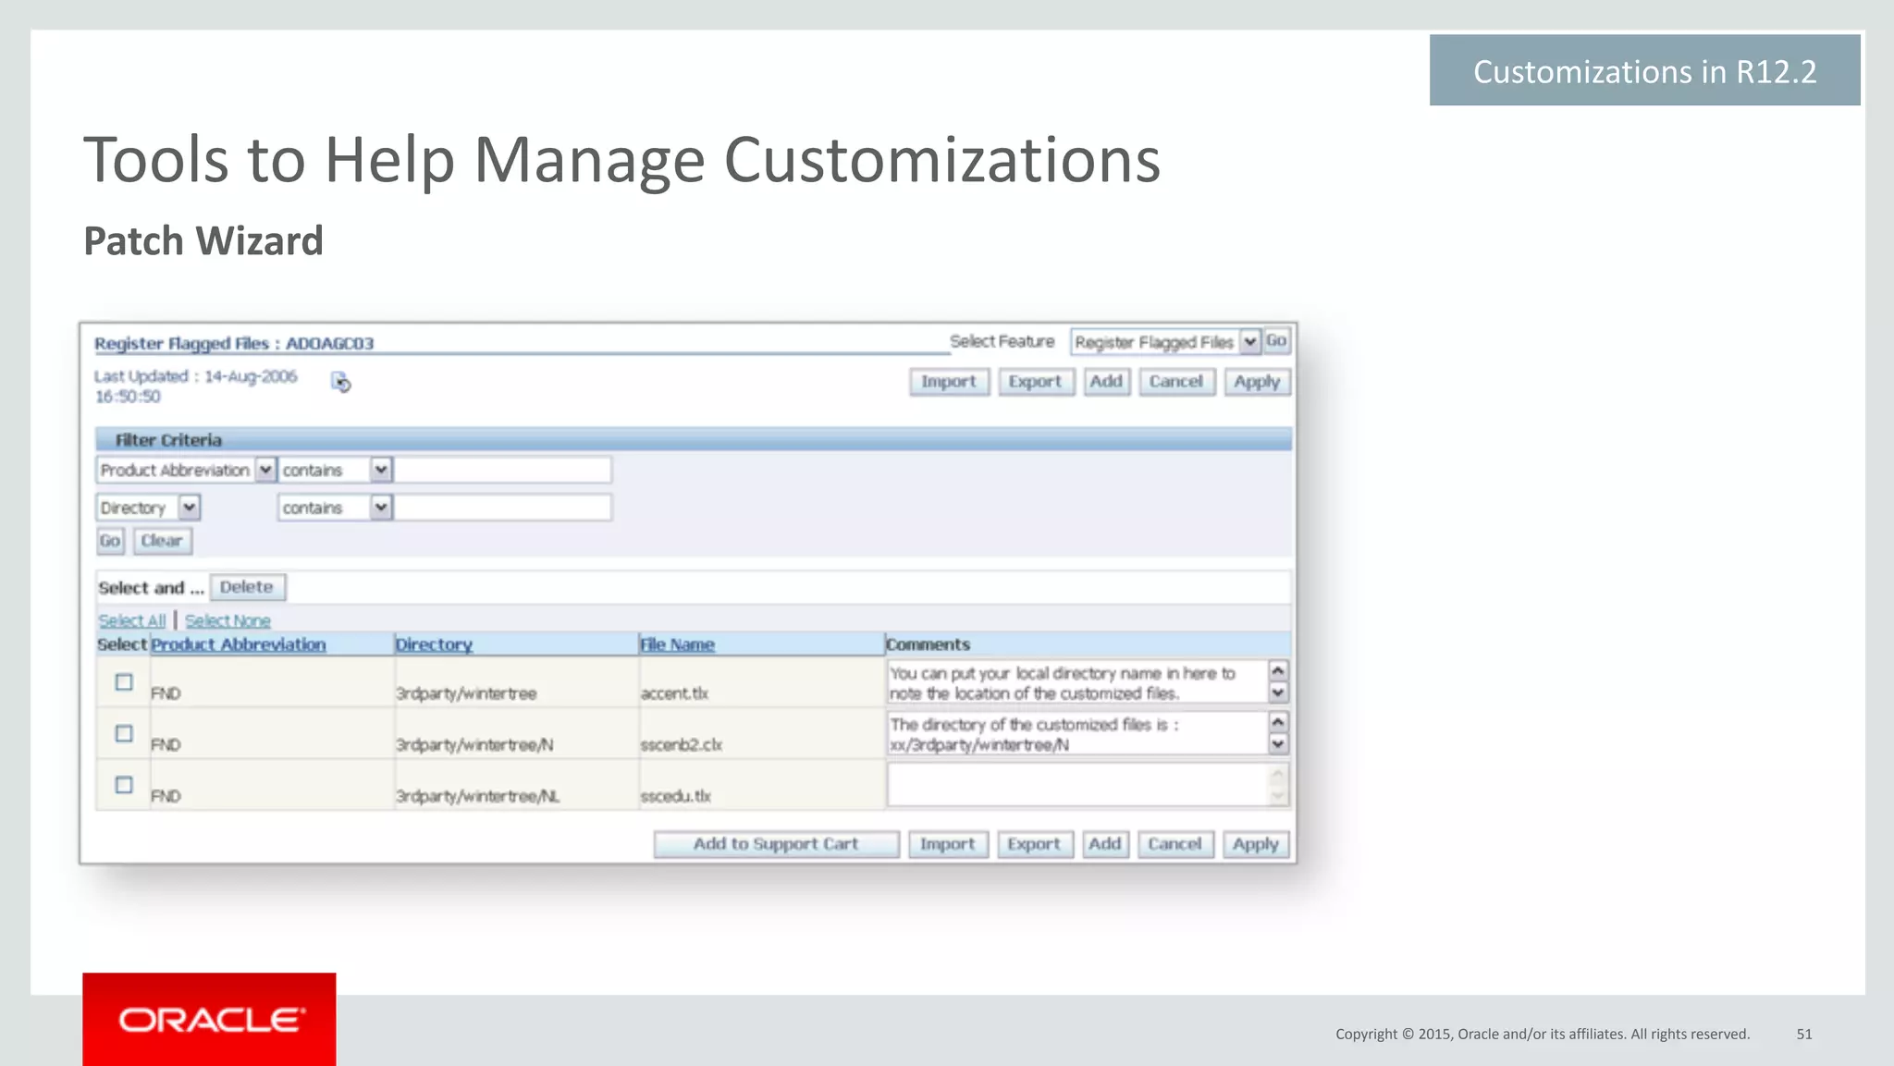This screenshot has height=1066, width=1894.
Task: Click Customizations in R12.2 banner
Action: pos(1644,70)
